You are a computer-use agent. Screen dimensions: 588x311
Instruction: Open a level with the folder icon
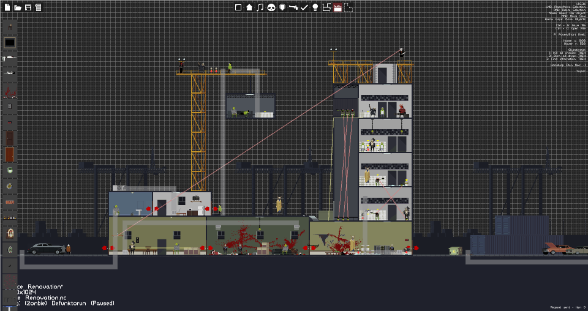click(17, 7)
